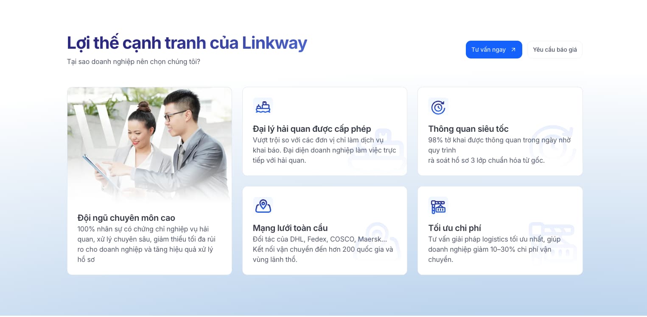Image resolution: width=647 pixels, height=317 pixels.
Task: Click the ship icon in customs agent card
Action: click(x=263, y=107)
